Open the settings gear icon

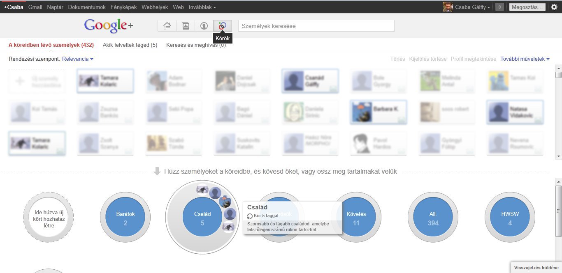[x=554, y=7]
